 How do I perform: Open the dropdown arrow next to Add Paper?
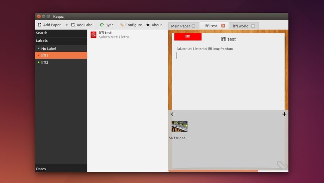tap(67, 25)
